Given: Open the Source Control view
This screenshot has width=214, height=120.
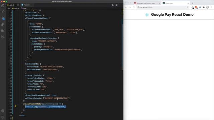Looking at the screenshot, I should coord(3,18).
